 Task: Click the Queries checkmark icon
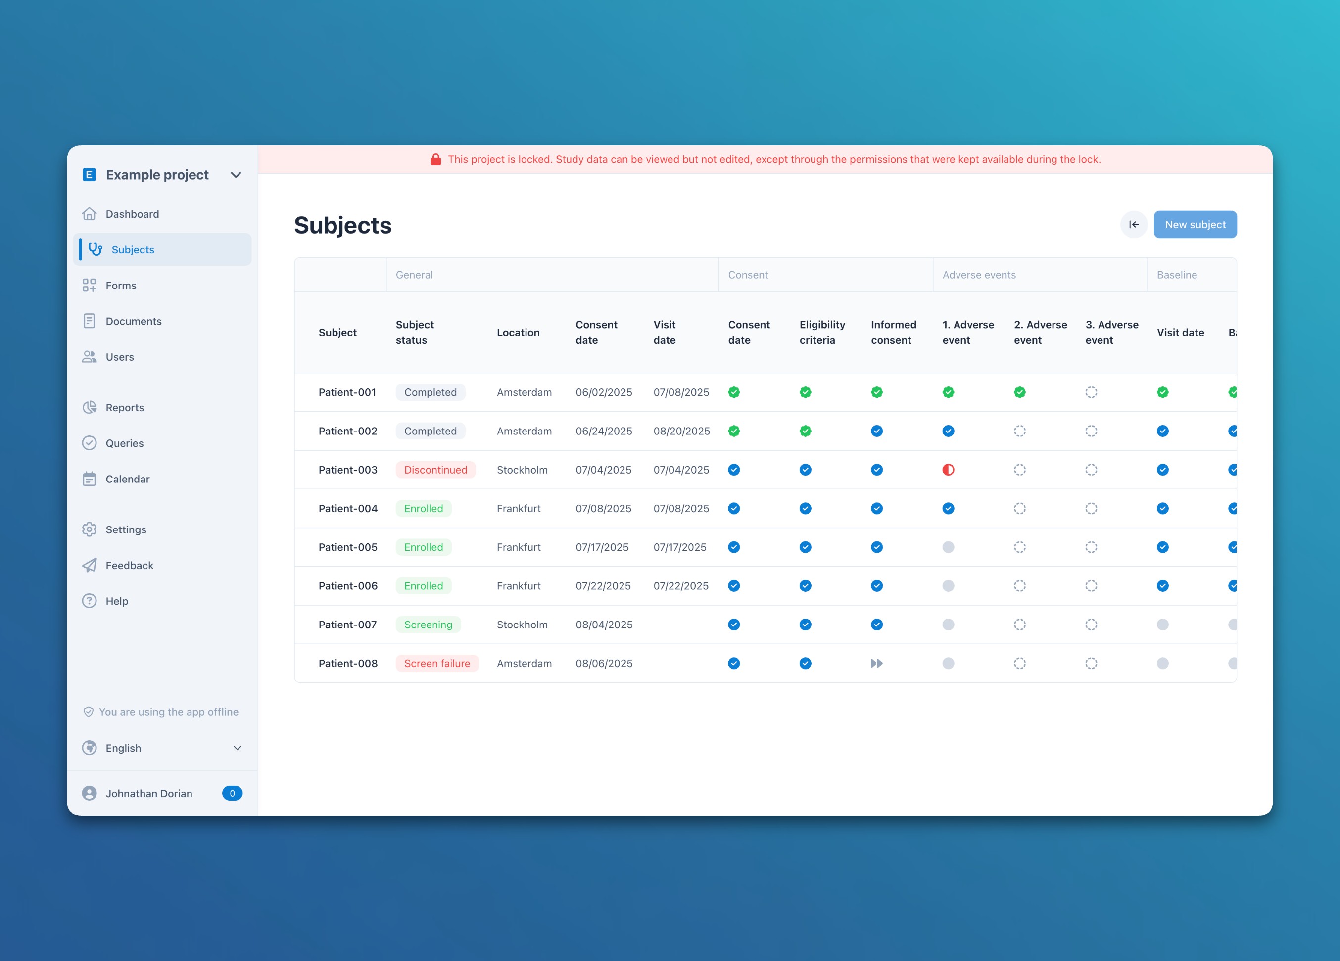coord(89,443)
